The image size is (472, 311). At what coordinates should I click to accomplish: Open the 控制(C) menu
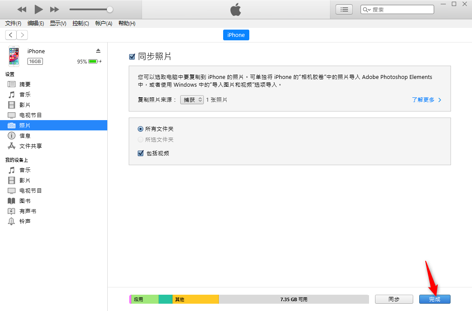[81, 24]
